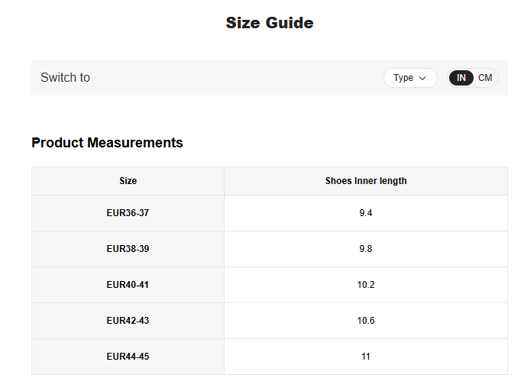
Task: Click the Product Measurements heading
Action: click(x=107, y=143)
